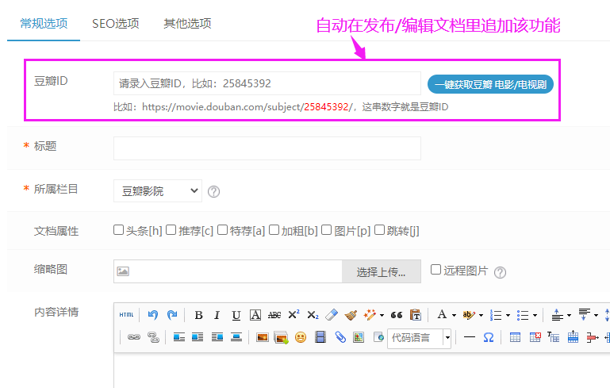Open the 所属栏目 豆瓣影院 dropdown
The width and height of the screenshot is (610, 388).
[x=158, y=190]
